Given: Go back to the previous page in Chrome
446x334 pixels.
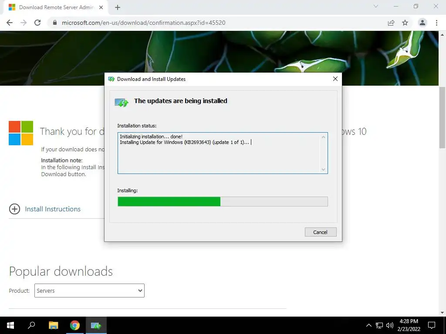Looking at the screenshot, I should 10,23.
